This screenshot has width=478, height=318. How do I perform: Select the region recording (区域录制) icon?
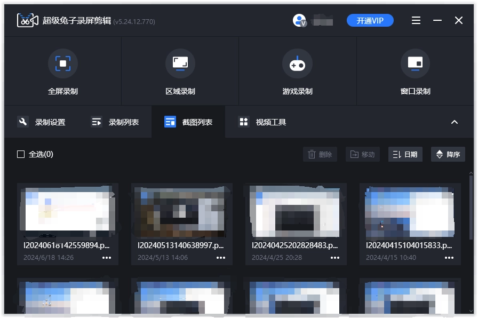(180, 64)
